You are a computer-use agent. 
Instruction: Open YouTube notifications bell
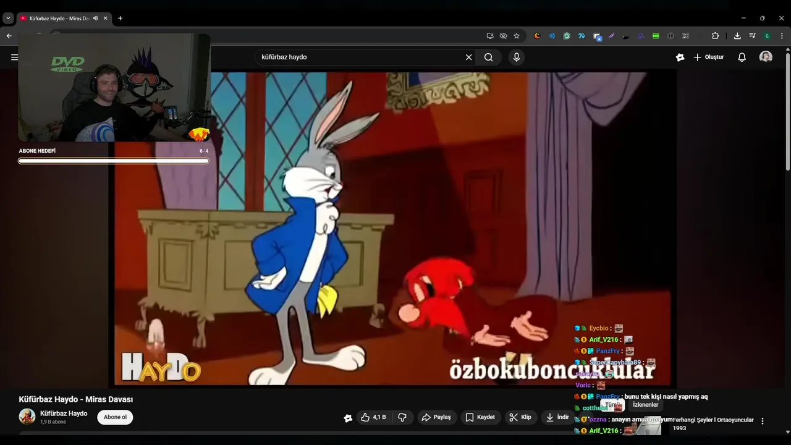pos(742,57)
